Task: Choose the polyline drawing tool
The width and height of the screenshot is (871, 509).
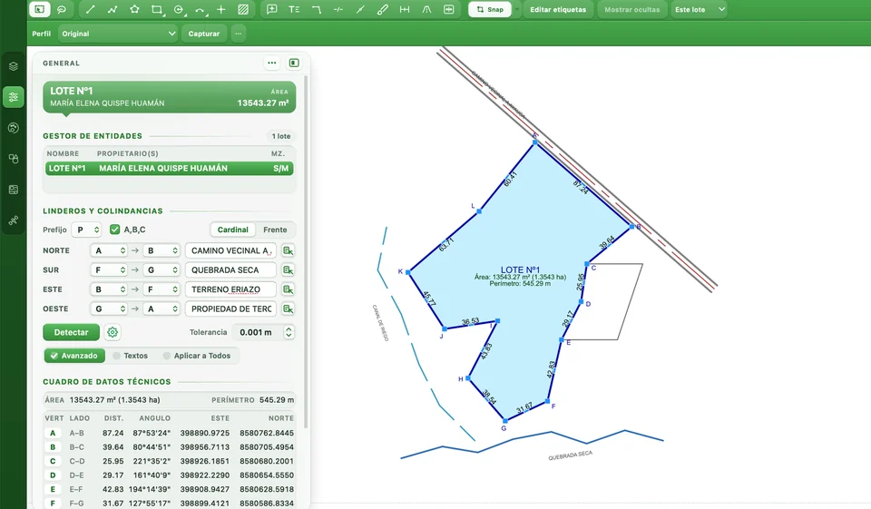Action: [113, 9]
